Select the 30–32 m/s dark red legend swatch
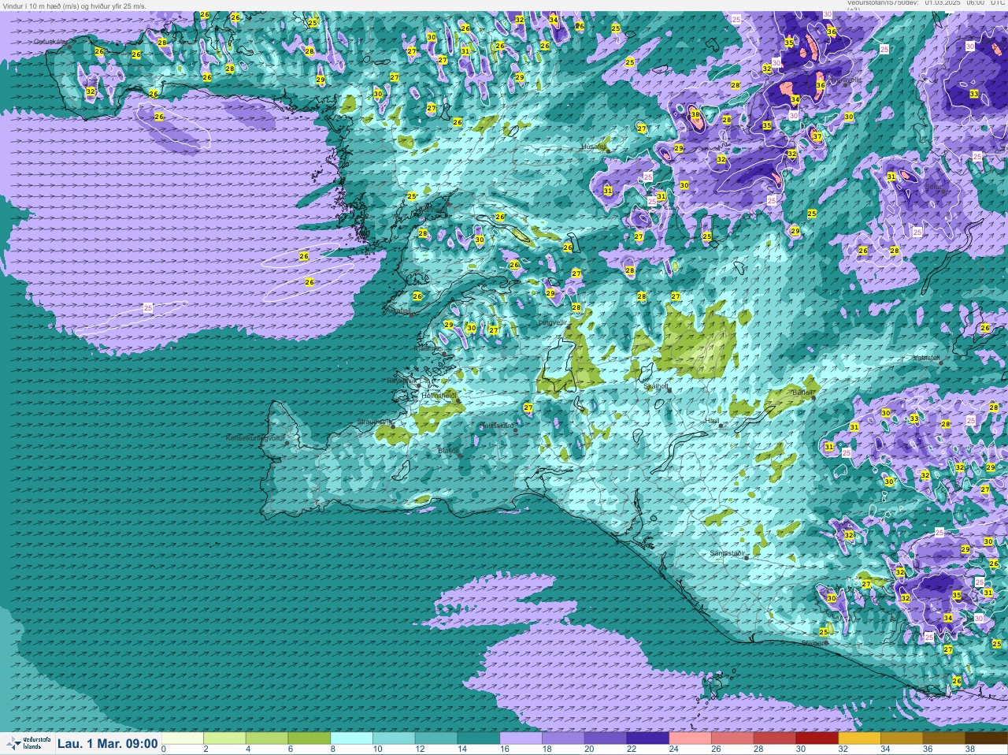 817,738
